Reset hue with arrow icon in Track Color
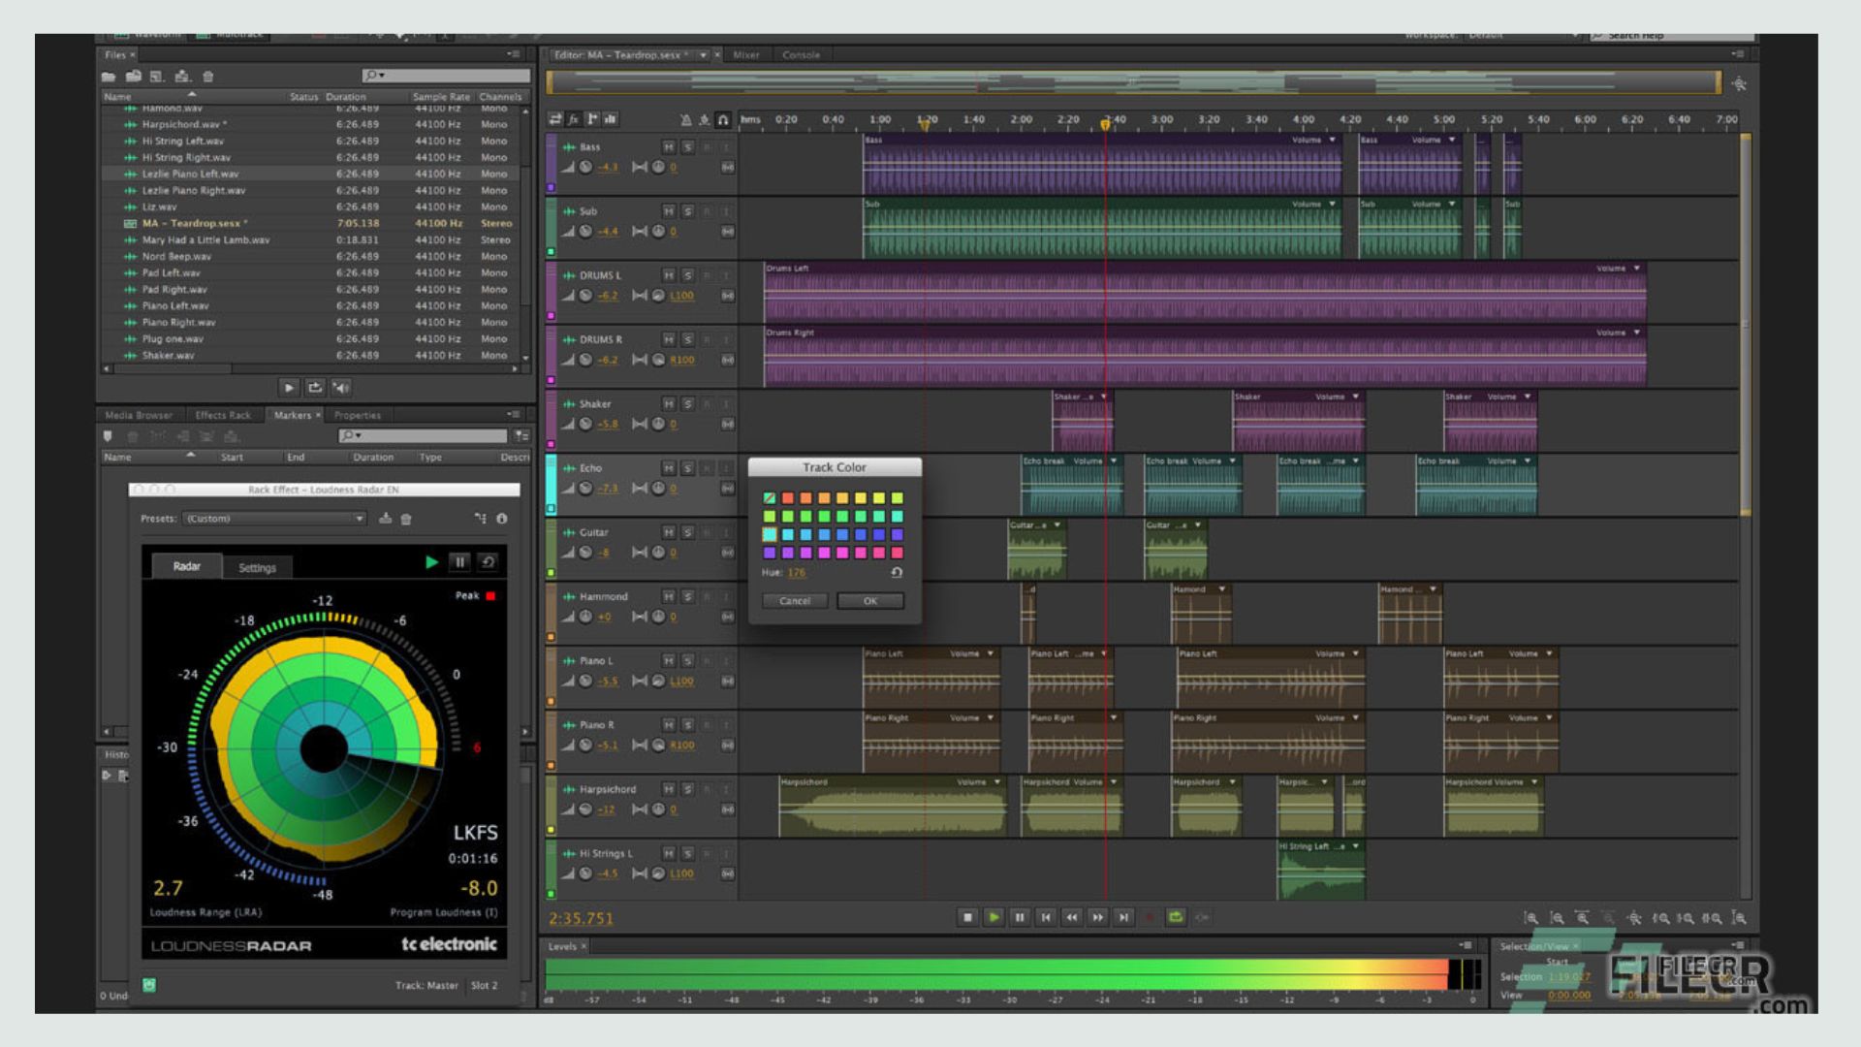 click(x=897, y=573)
